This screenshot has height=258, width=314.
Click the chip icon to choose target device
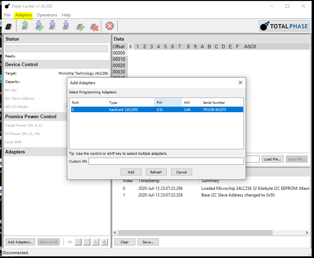pyautogui.click(x=8, y=26)
